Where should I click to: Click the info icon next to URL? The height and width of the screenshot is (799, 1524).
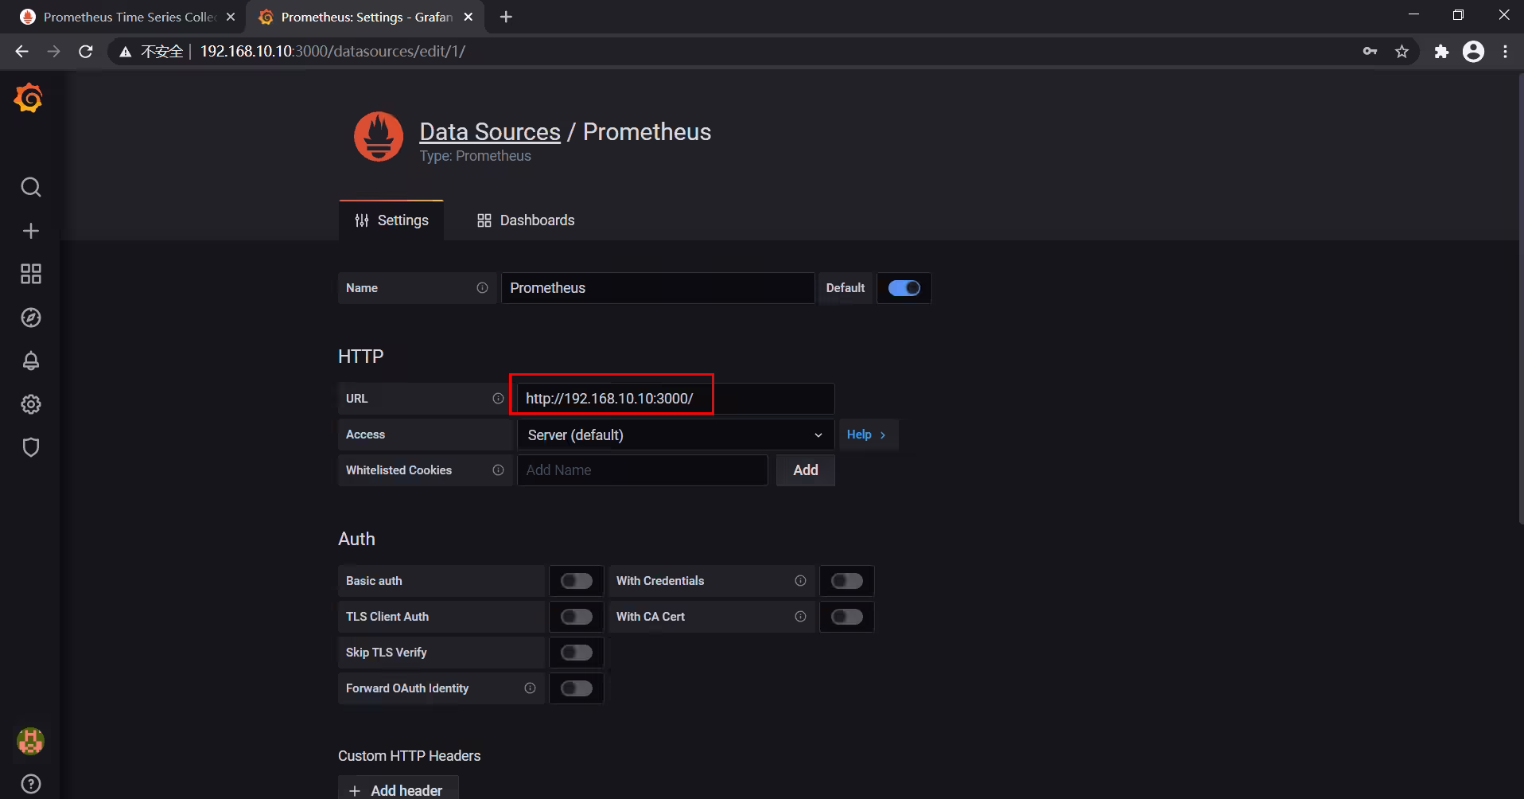click(x=498, y=399)
